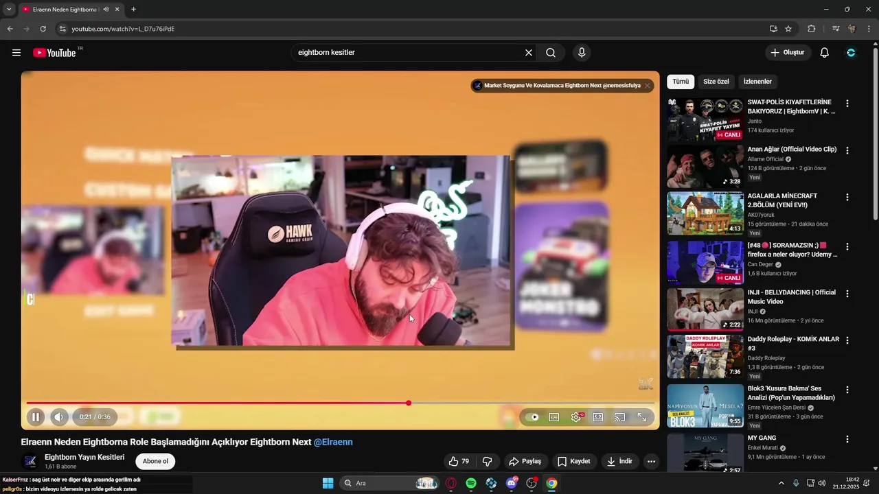Save the video with Kaydet
Image resolution: width=879 pixels, height=494 pixels.
pos(573,462)
